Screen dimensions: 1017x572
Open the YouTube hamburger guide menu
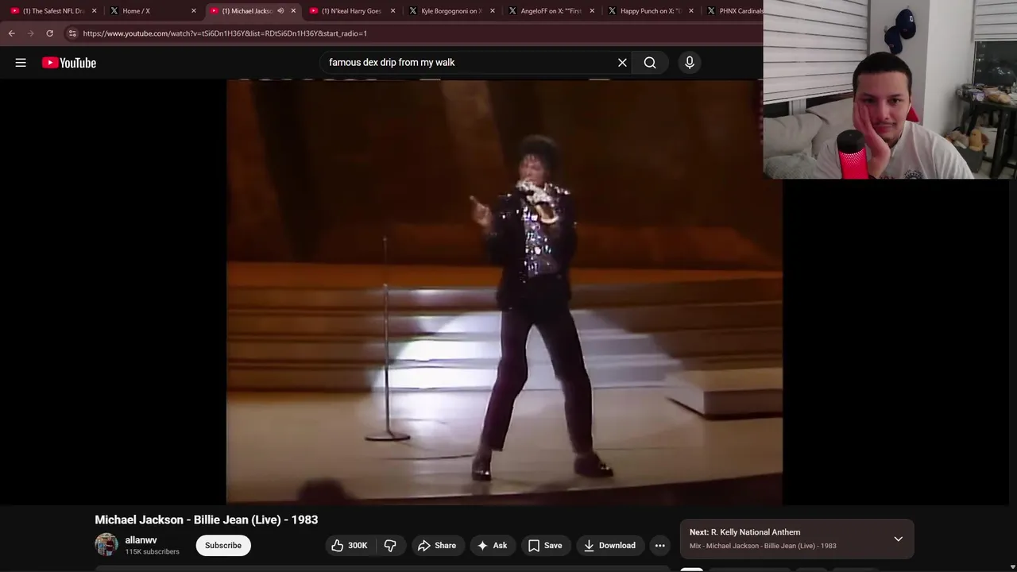pyautogui.click(x=21, y=63)
